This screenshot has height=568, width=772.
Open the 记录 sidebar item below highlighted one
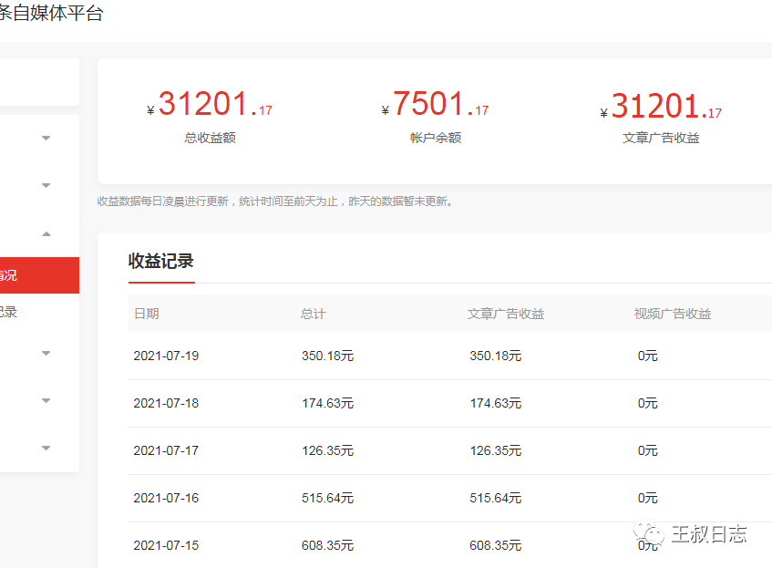click(x=9, y=312)
